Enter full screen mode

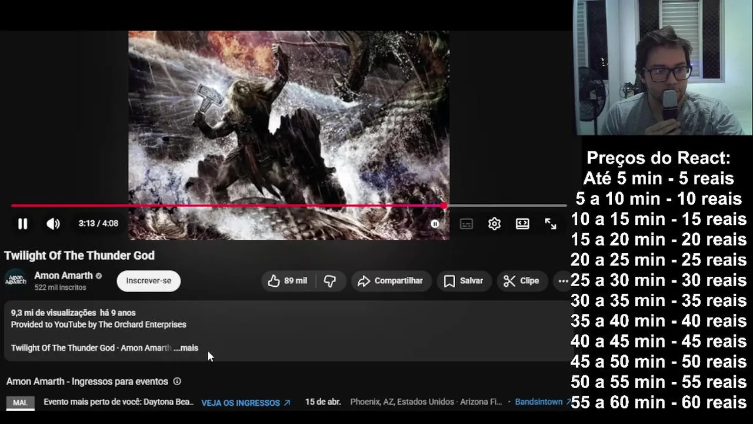click(551, 224)
